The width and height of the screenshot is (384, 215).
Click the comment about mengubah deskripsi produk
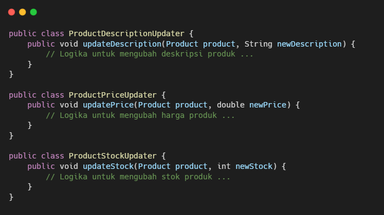150,54
